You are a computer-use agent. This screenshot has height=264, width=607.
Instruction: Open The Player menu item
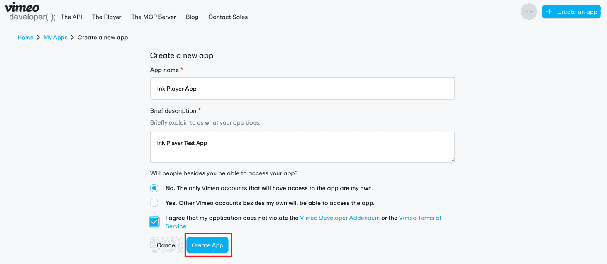pos(107,17)
